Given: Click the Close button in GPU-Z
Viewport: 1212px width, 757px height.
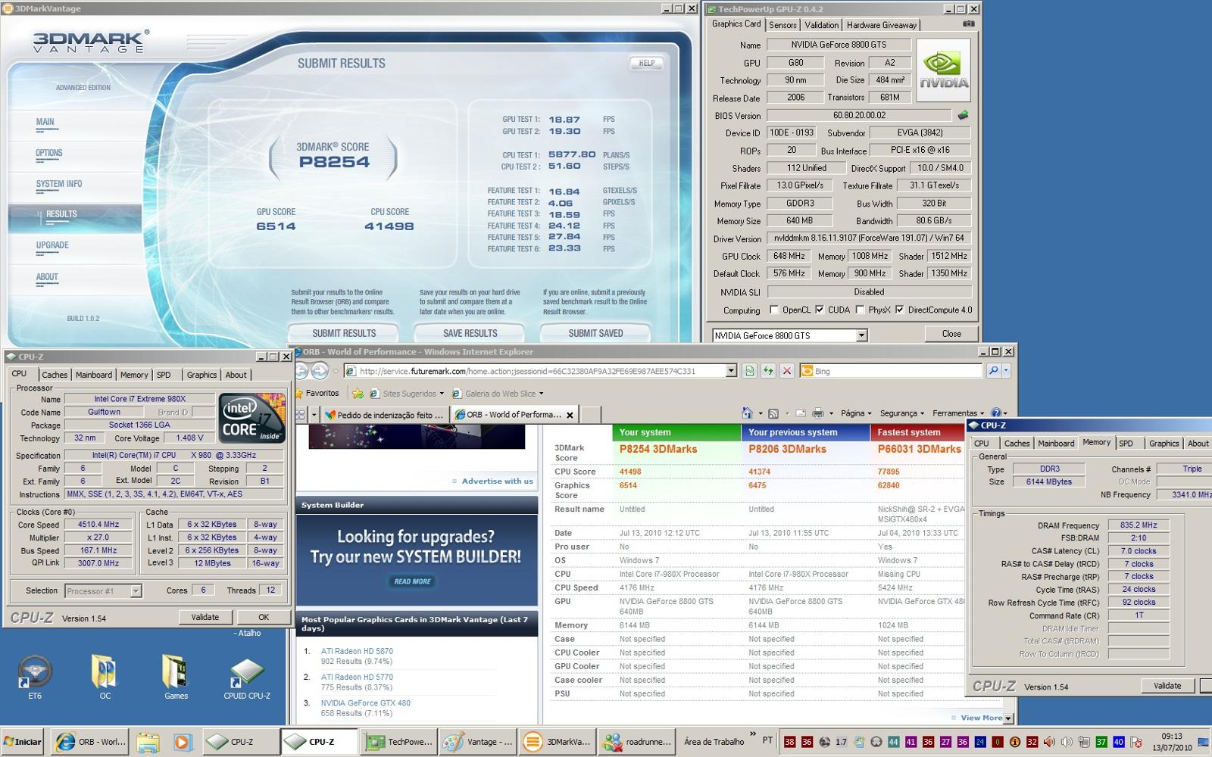Looking at the screenshot, I should click(951, 334).
